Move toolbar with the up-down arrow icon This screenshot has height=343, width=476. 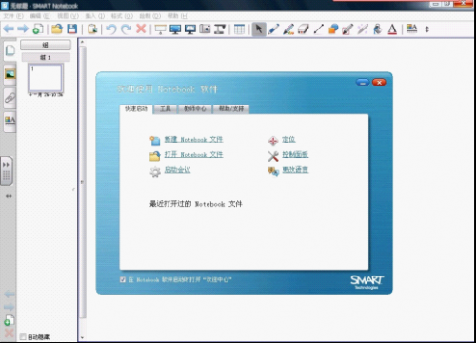click(427, 29)
